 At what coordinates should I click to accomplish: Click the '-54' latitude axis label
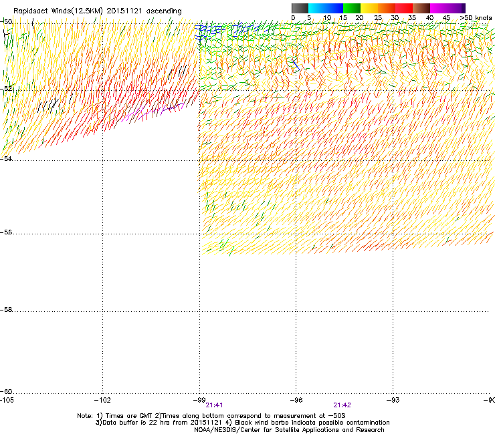[7, 158]
